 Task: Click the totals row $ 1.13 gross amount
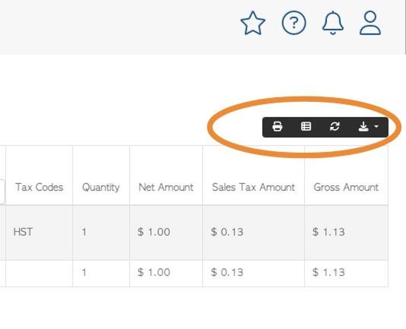click(x=329, y=272)
